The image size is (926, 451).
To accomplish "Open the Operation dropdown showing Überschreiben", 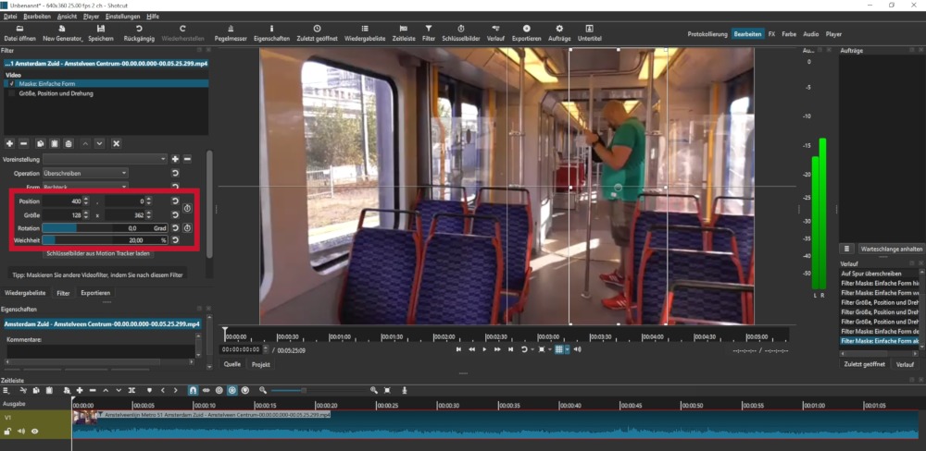I will (85, 173).
